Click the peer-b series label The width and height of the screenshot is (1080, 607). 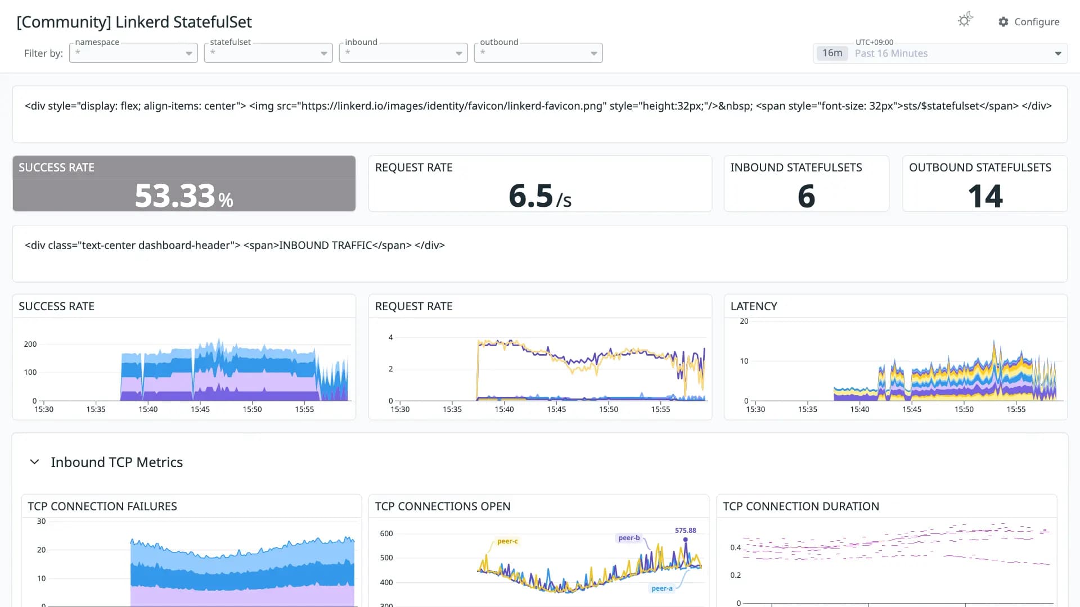[629, 538]
